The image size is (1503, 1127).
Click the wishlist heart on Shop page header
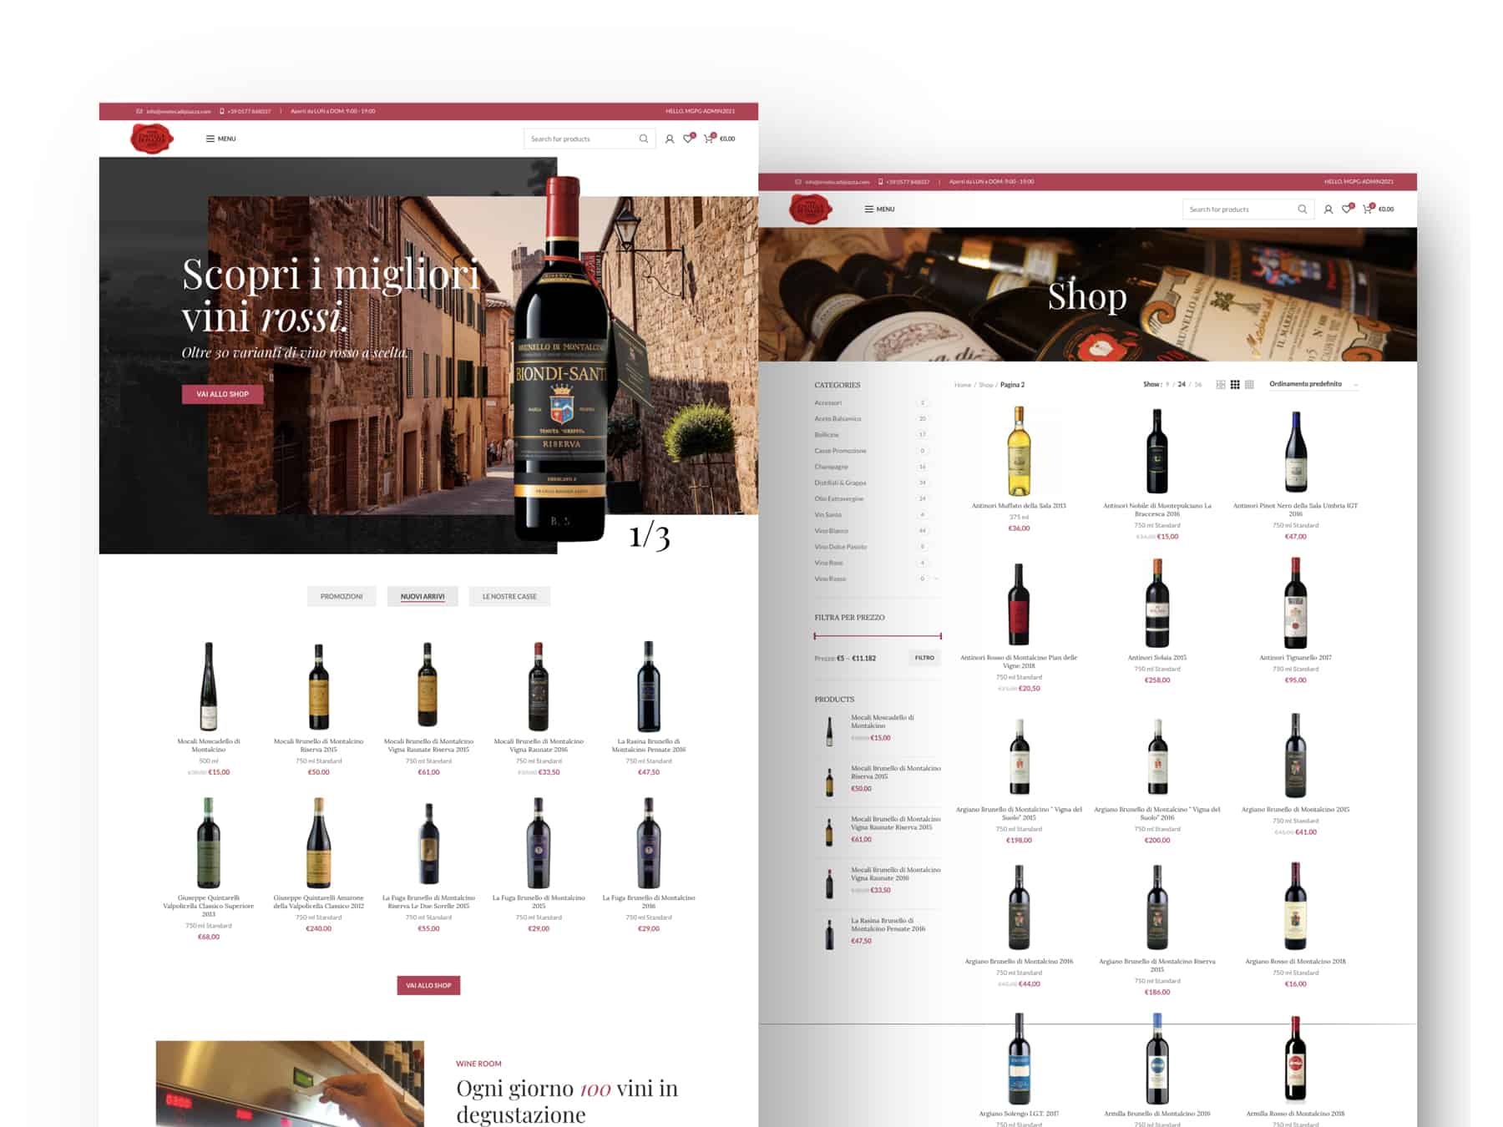click(x=1347, y=209)
